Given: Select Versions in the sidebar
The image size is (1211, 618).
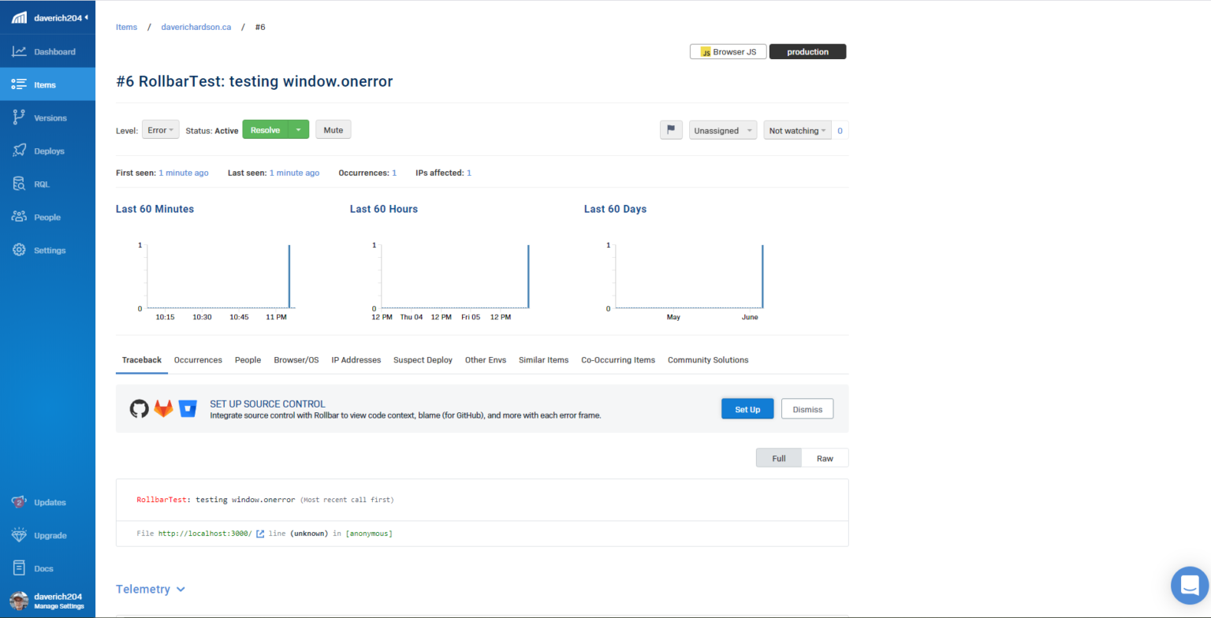Looking at the screenshot, I should [x=48, y=117].
